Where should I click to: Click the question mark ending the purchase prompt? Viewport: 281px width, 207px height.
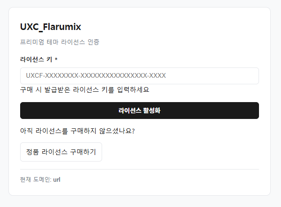coord(133,131)
